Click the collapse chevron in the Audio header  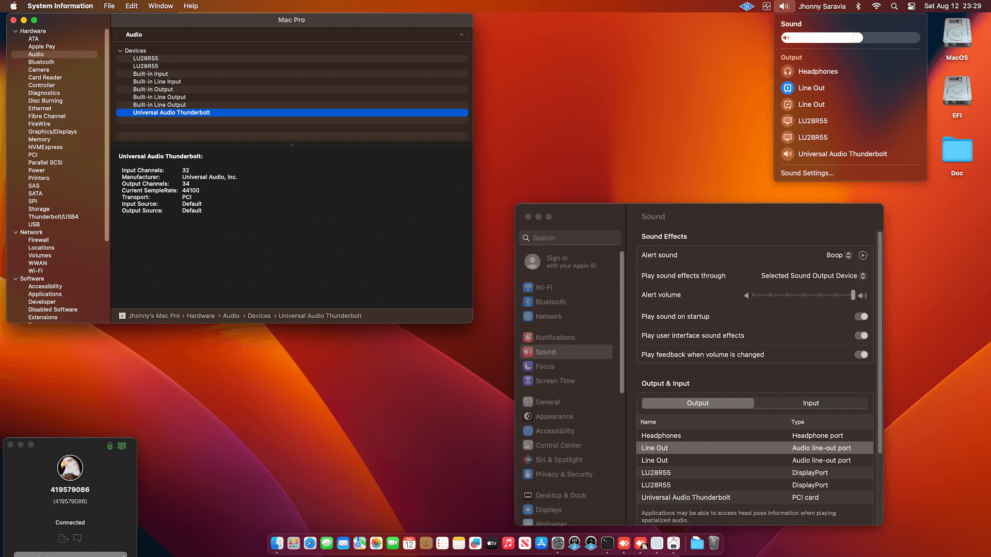click(461, 35)
